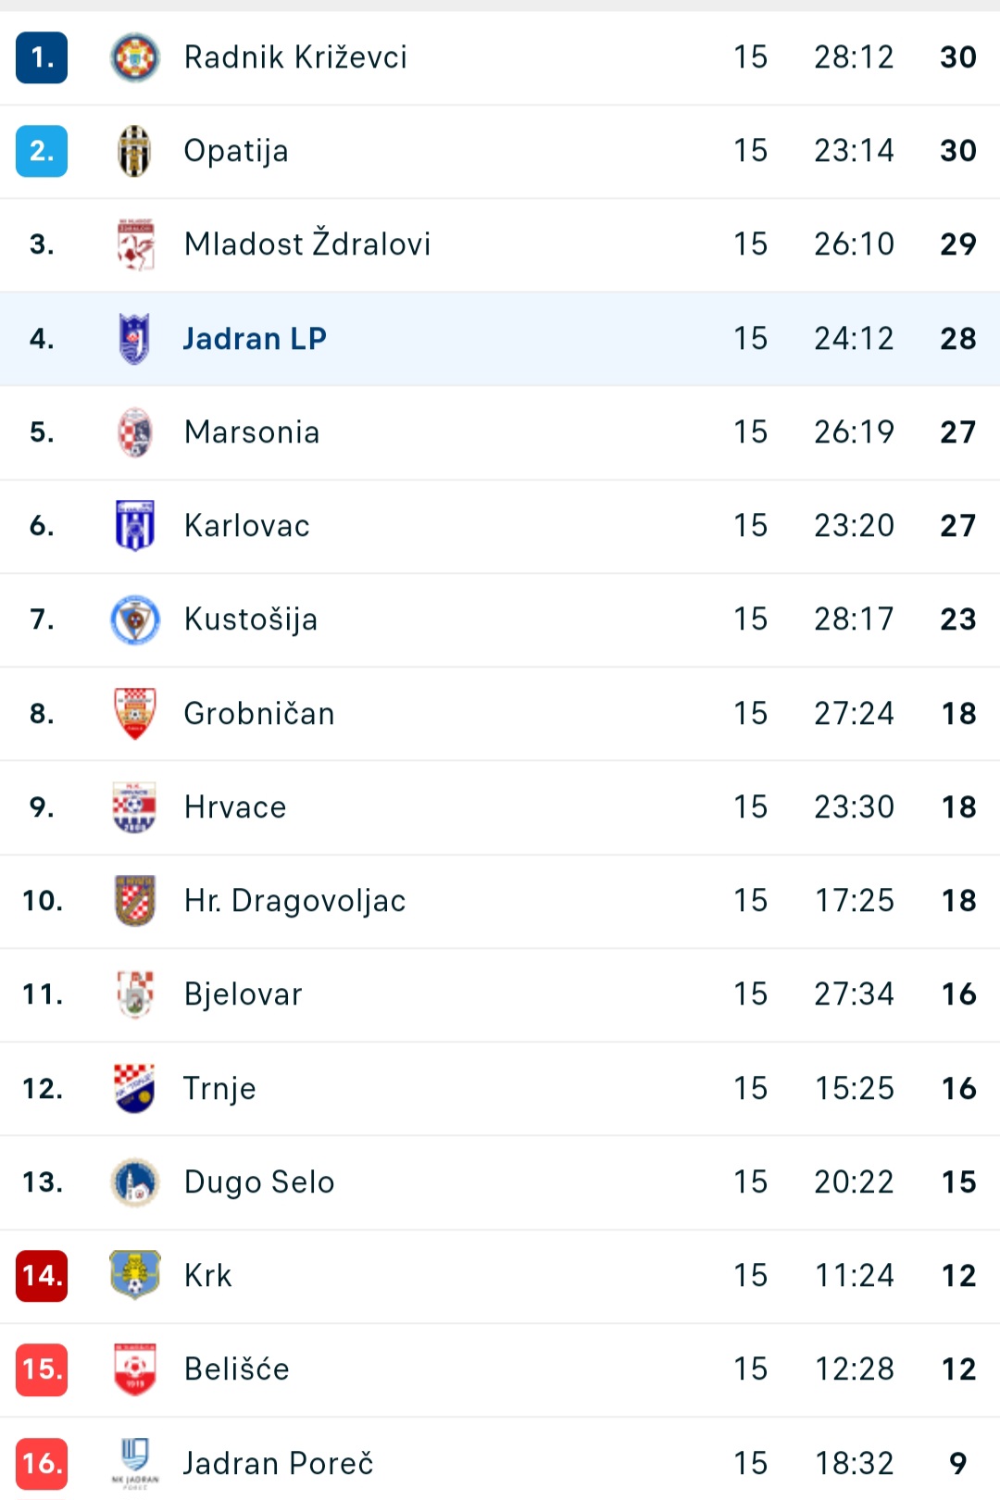1000x1500 pixels.
Task: Open the Hr. Dragovoljac team name
Action: (294, 901)
